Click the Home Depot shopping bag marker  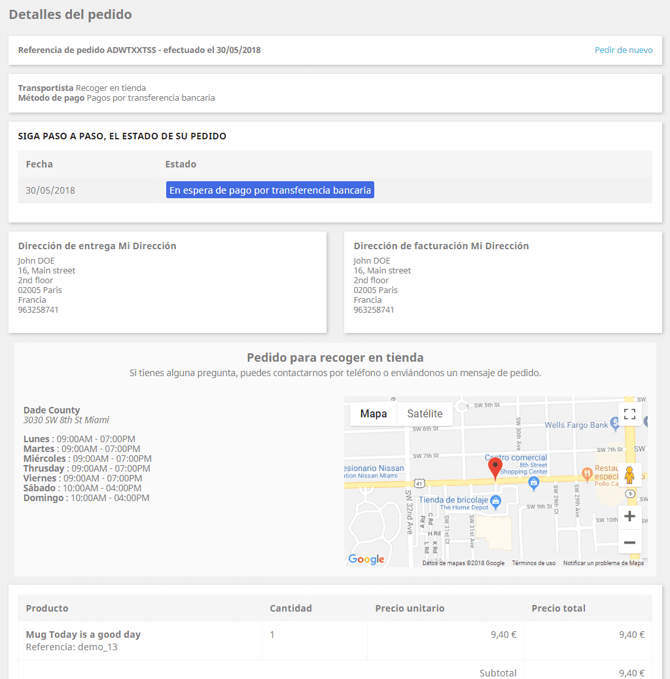[495, 501]
